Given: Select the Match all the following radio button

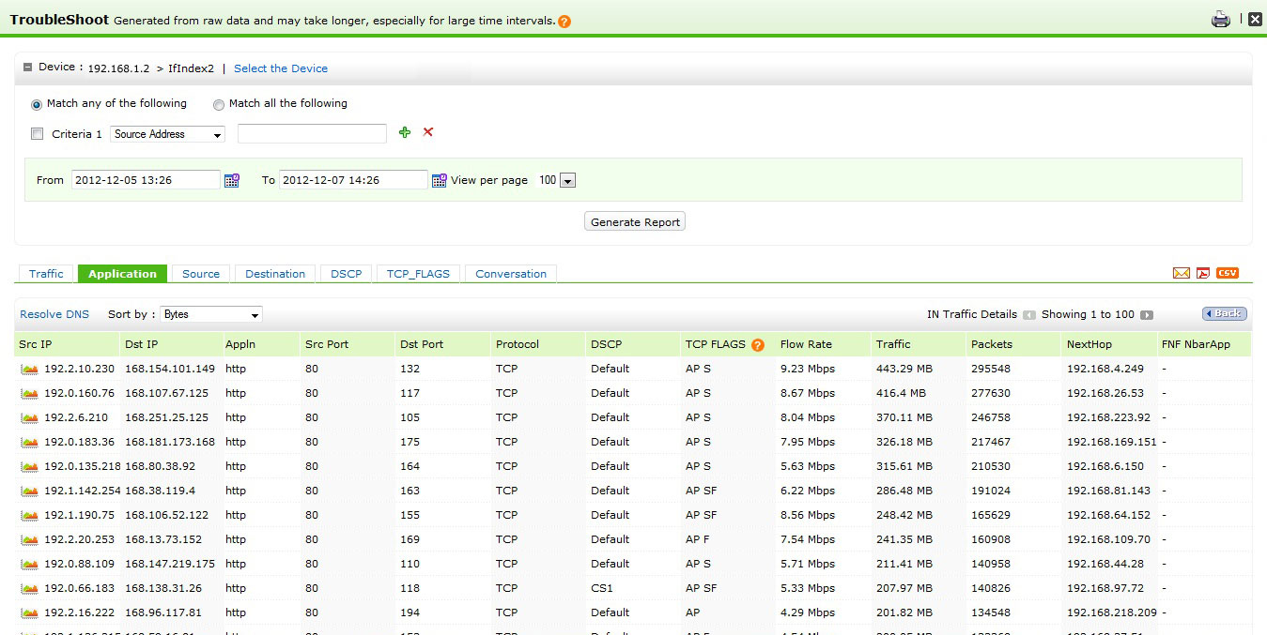Looking at the screenshot, I should [x=218, y=104].
